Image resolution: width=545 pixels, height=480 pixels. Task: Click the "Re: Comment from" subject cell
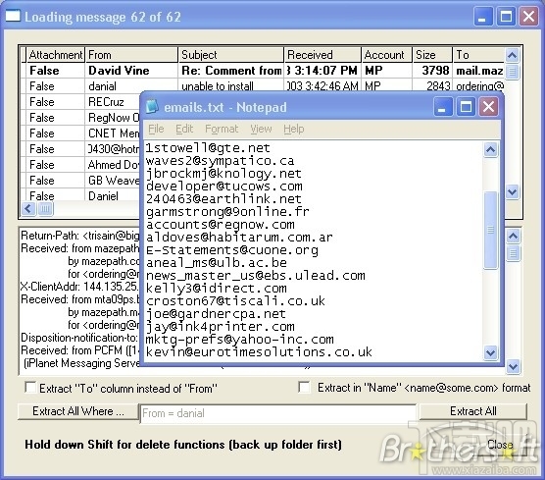[x=231, y=71]
